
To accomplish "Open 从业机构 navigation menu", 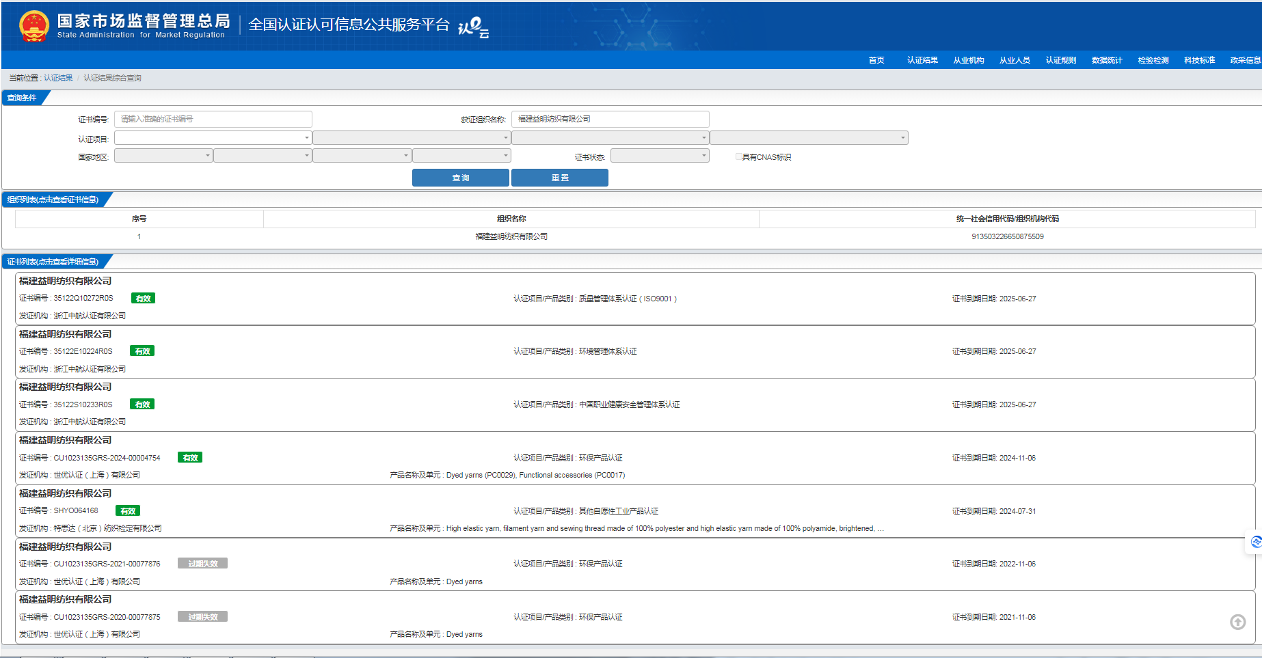I will 969,60.
